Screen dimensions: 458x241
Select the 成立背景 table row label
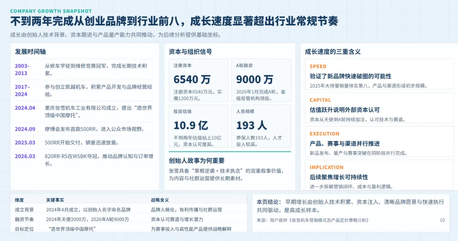(24, 210)
